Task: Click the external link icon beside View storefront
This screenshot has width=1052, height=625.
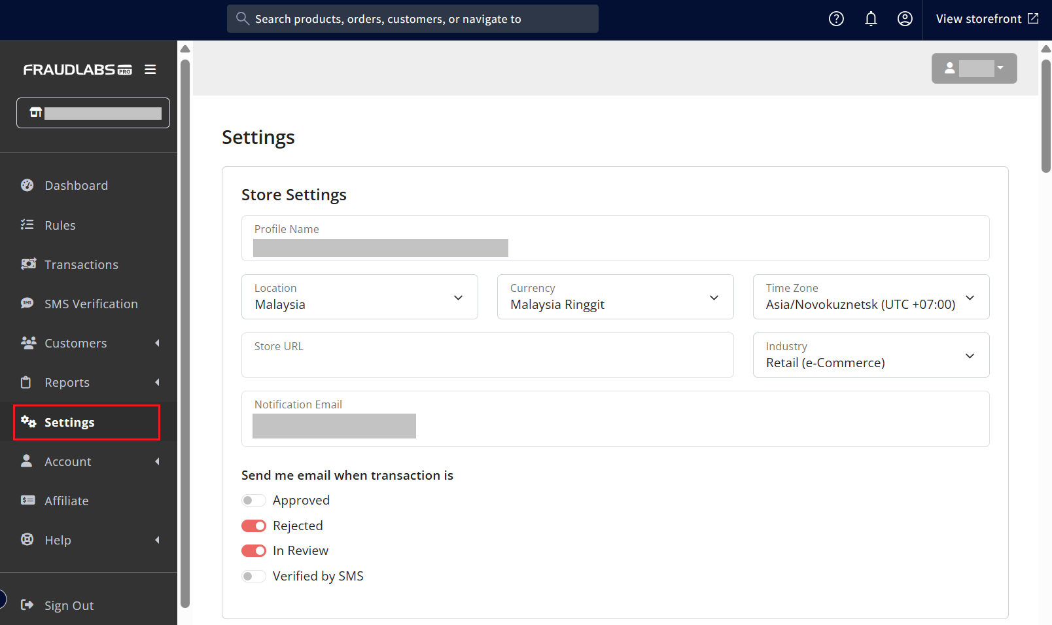Action: coord(1033,18)
